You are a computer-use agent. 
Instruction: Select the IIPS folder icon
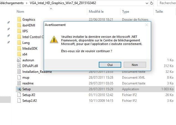[19, 31]
